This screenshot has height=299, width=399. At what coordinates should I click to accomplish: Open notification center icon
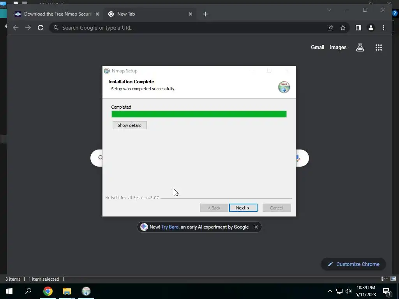(x=387, y=291)
